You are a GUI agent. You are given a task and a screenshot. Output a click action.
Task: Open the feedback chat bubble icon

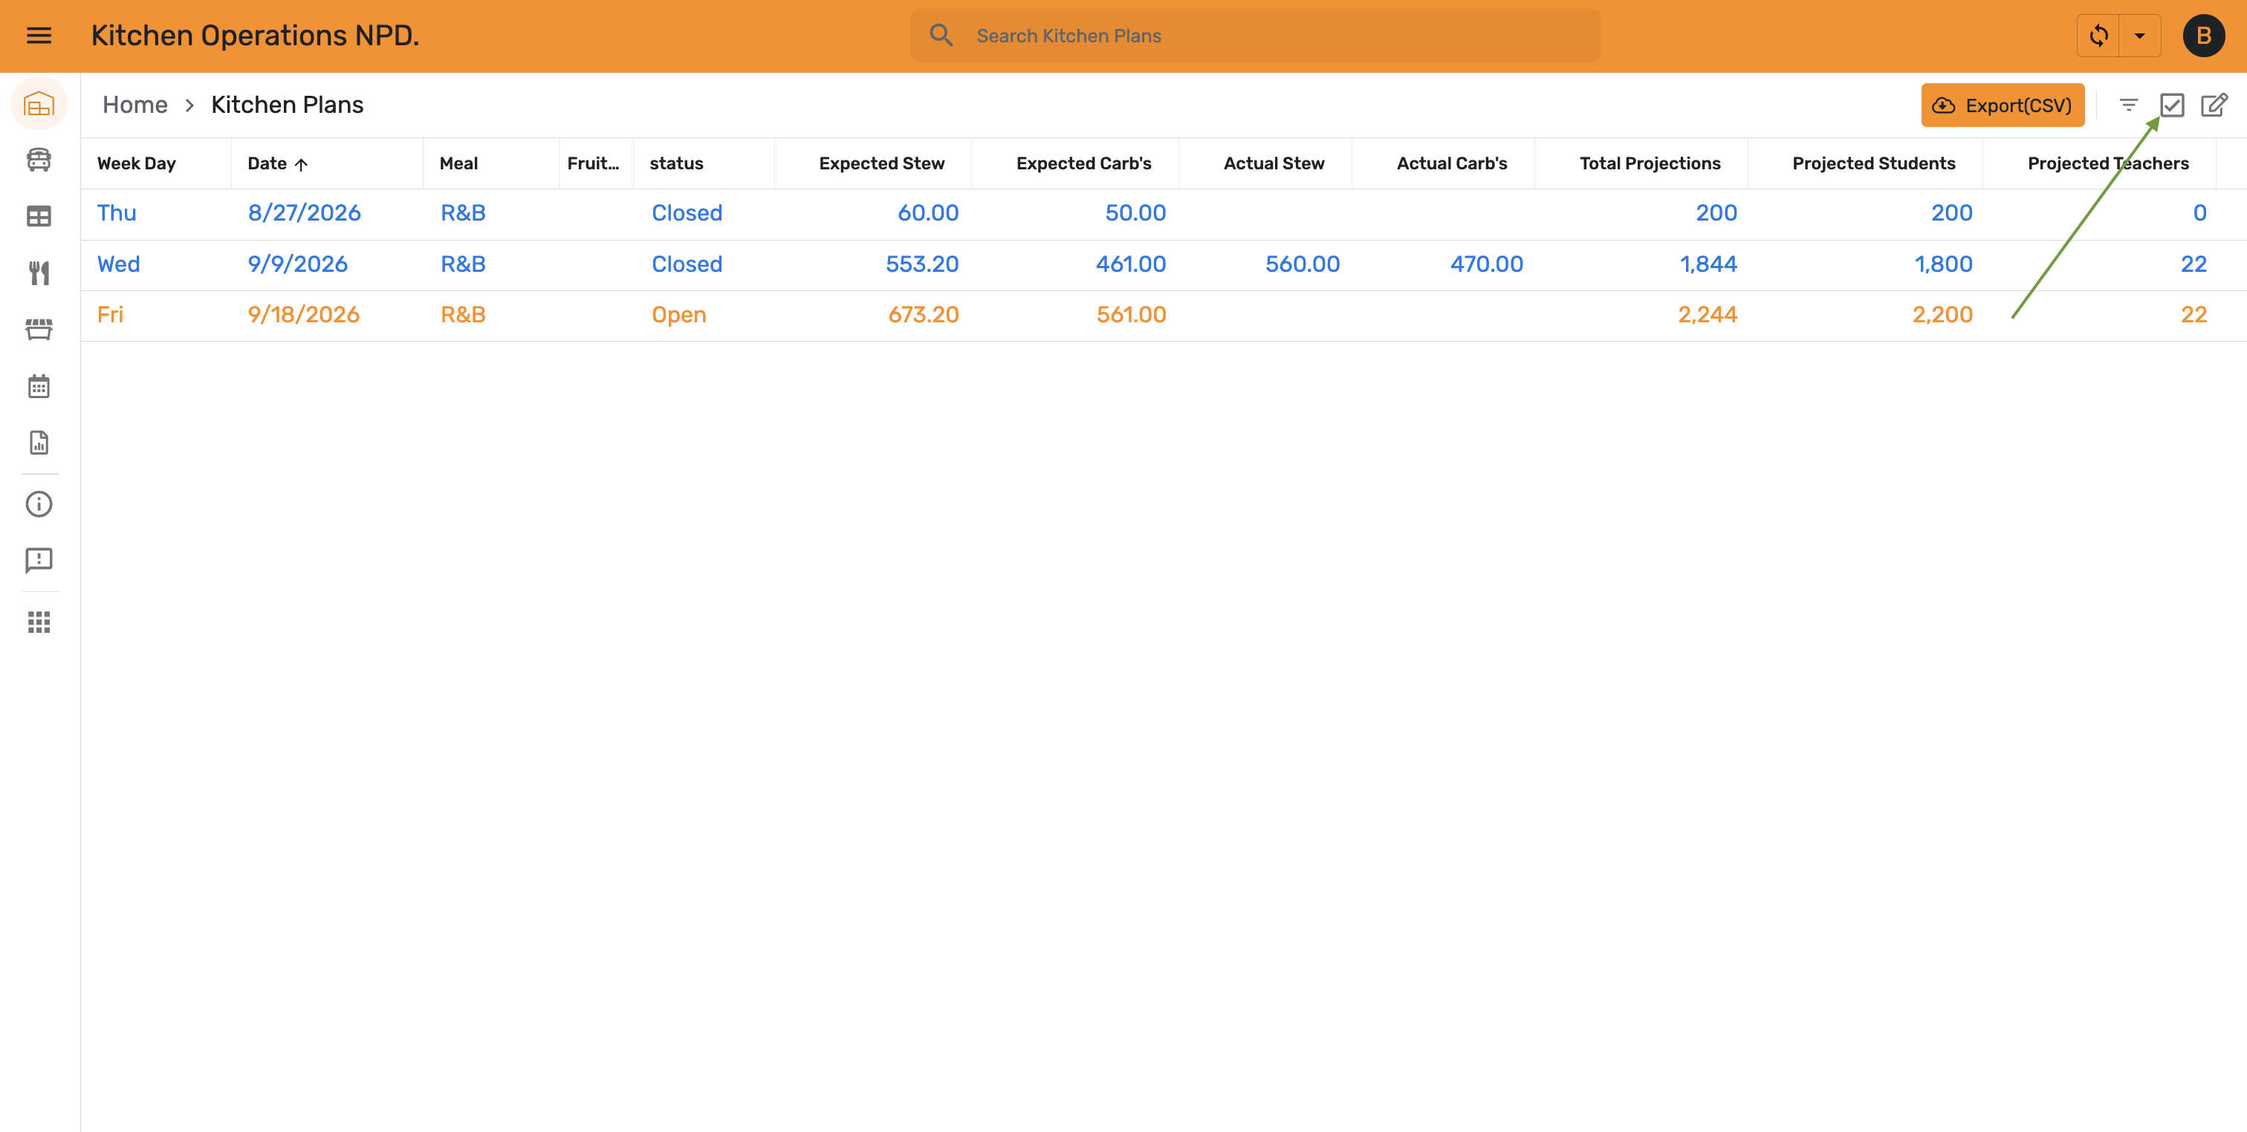39,560
